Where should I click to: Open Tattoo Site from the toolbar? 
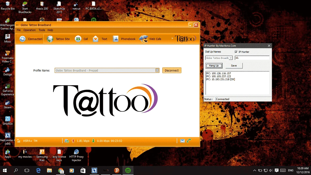pos(58,39)
